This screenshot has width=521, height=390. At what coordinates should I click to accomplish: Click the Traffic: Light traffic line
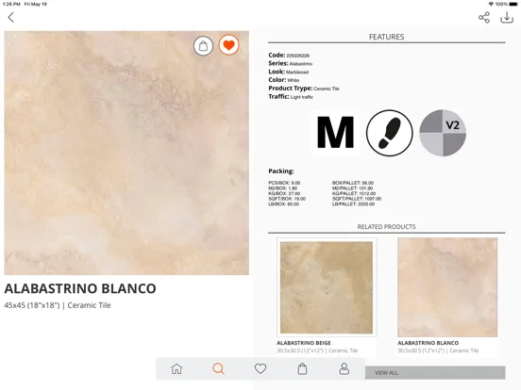tap(291, 96)
